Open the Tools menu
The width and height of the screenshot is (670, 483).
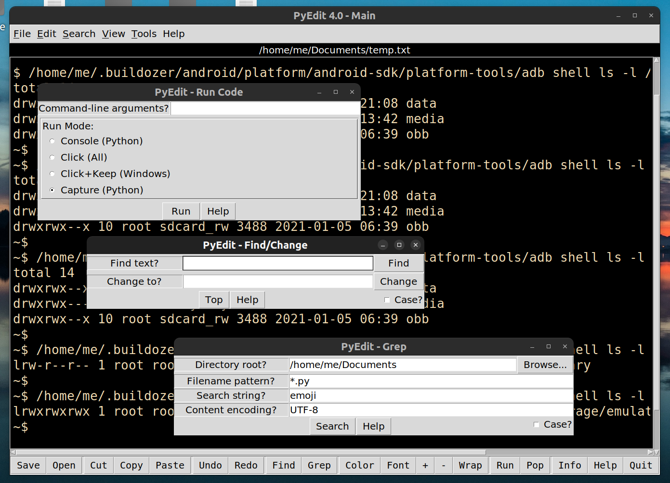point(144,34)
